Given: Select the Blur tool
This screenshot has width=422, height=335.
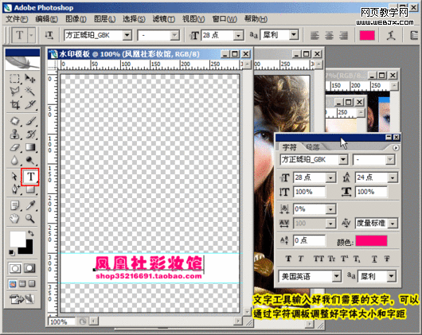Looking at the screenshot, I should pyautogui.click(x=14, y=160).
